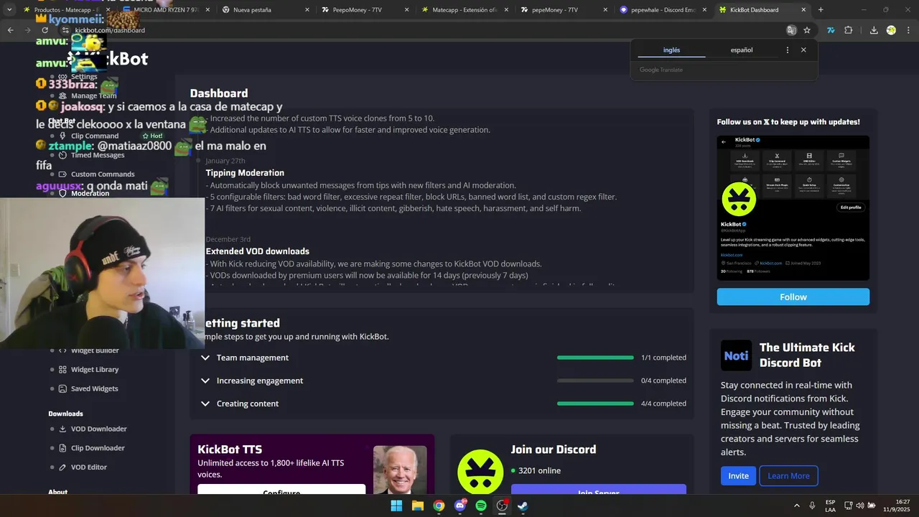Click the ESP LAA language indicator
Screen dimensions: 919x517
831,506
